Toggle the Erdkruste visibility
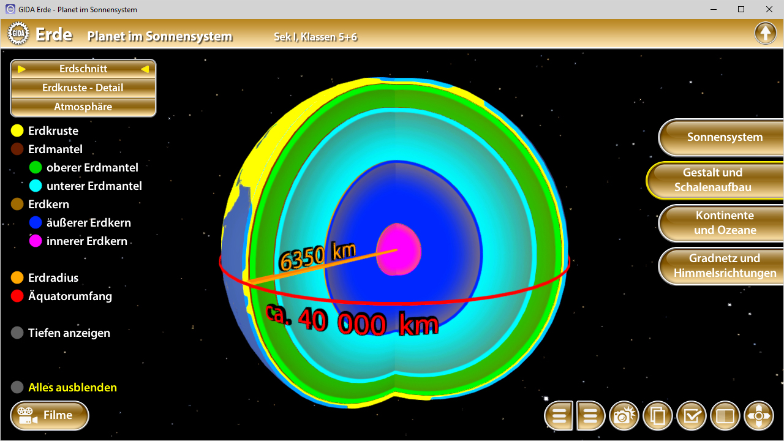This screenshot has height=441, width=784. point(16,130)
